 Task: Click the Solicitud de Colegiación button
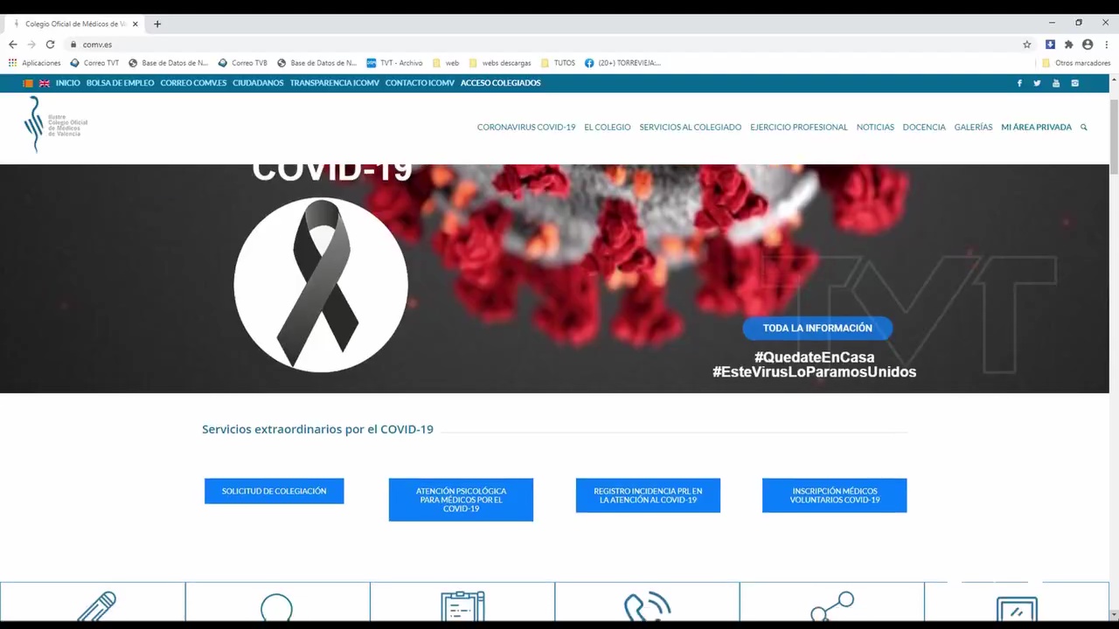[x=274, y=491]
